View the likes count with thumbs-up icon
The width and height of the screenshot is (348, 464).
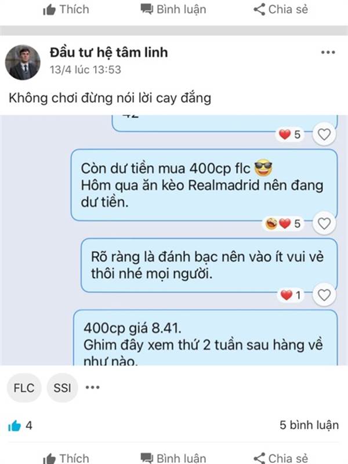(x=20, y=426)
